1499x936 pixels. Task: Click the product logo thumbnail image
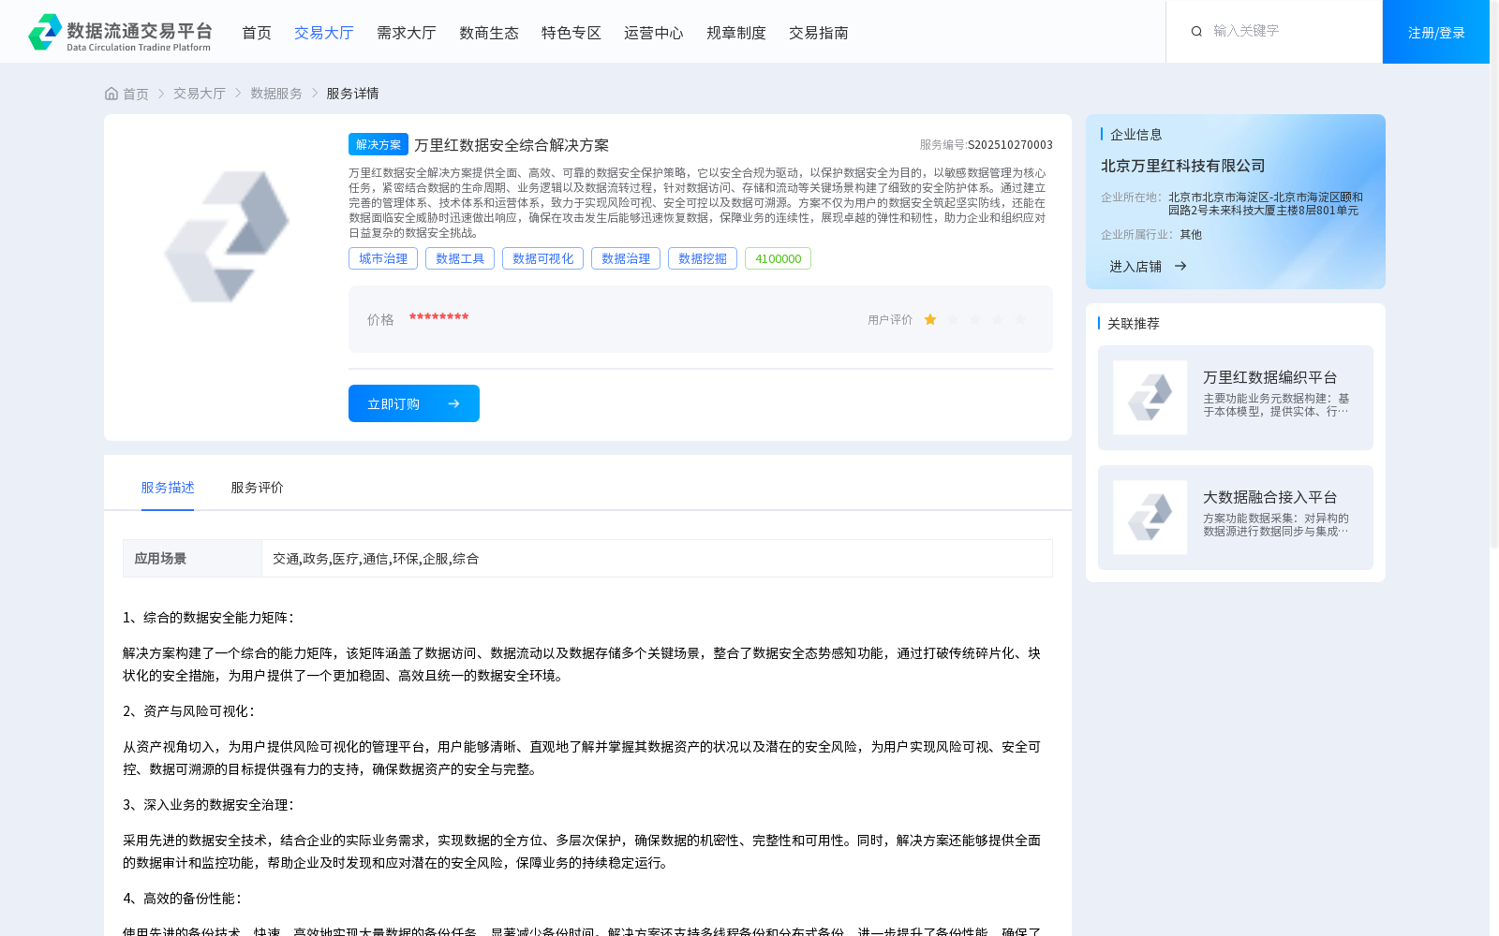(227, 237)
